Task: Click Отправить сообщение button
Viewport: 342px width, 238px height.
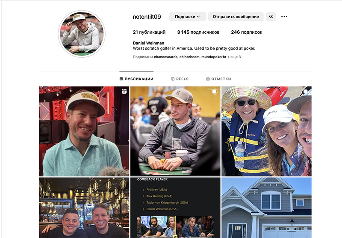Action: [x=236, y=17]
